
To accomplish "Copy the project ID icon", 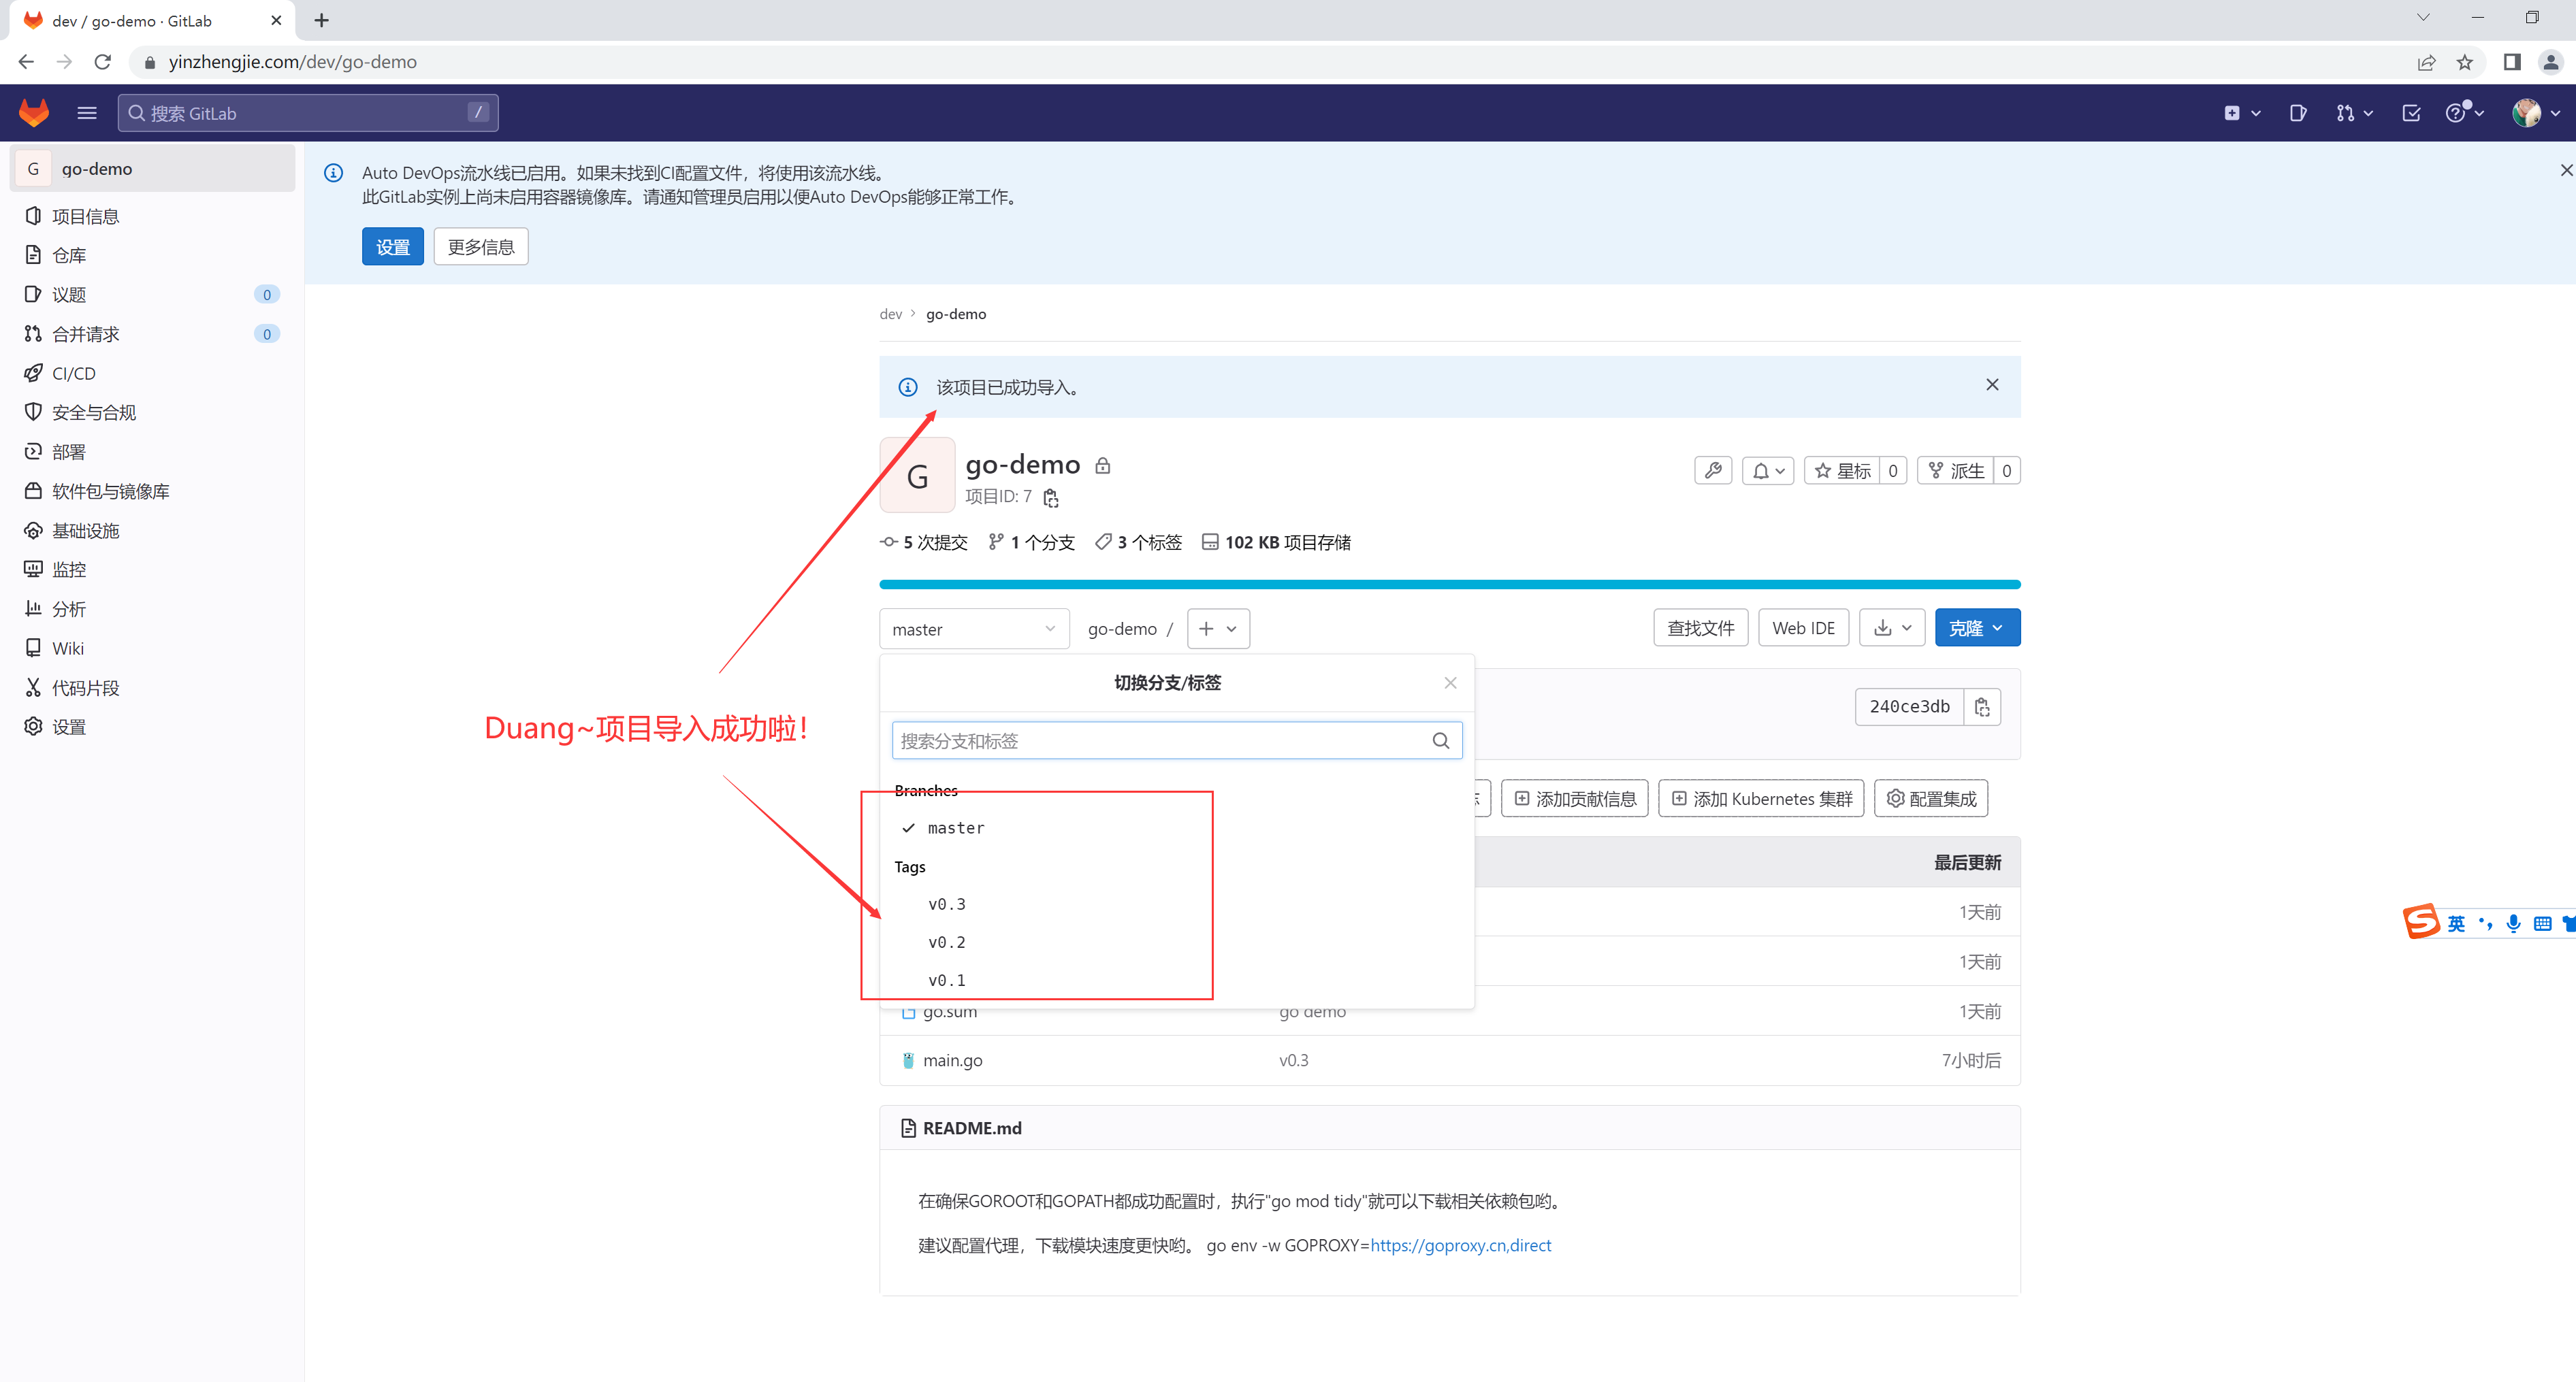I will coord(1051,497).
